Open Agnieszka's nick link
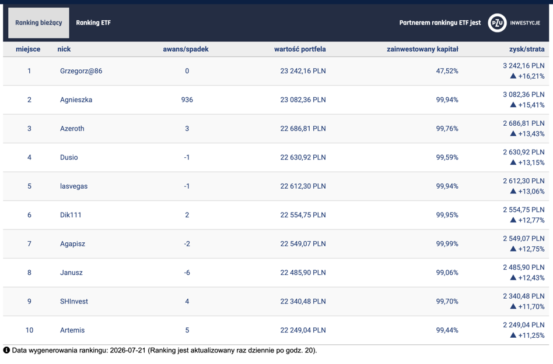Viewport: 553px width, 364px height. click(76, 100)
